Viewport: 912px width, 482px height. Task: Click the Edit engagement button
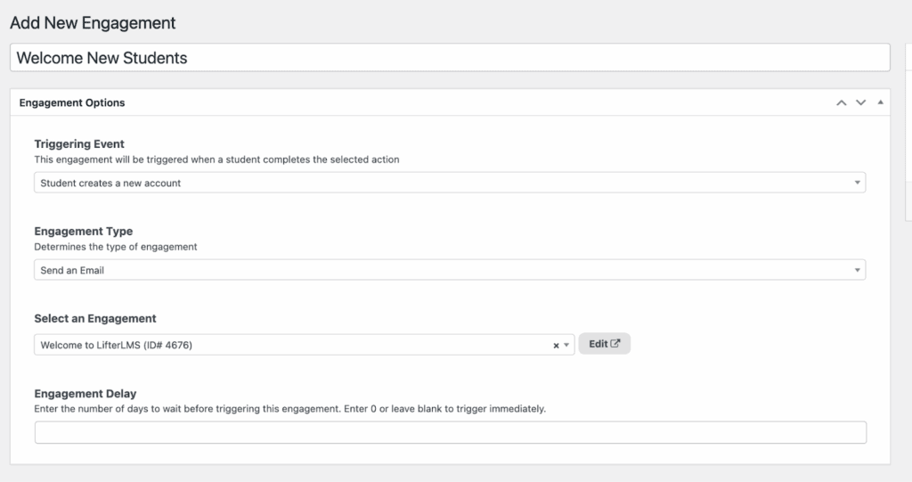point(605,343)
